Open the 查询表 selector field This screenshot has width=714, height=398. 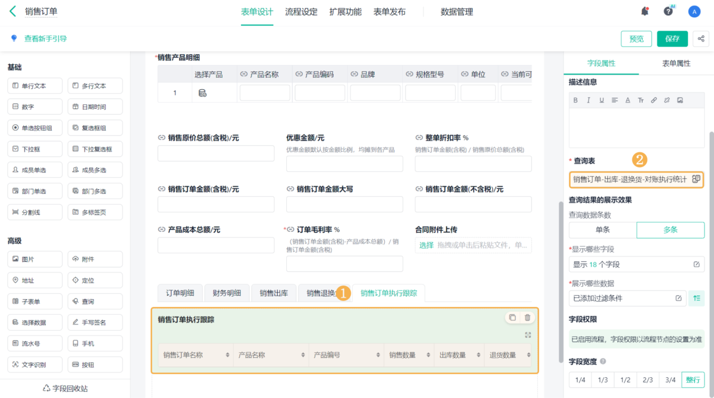[x=635, y=179]
